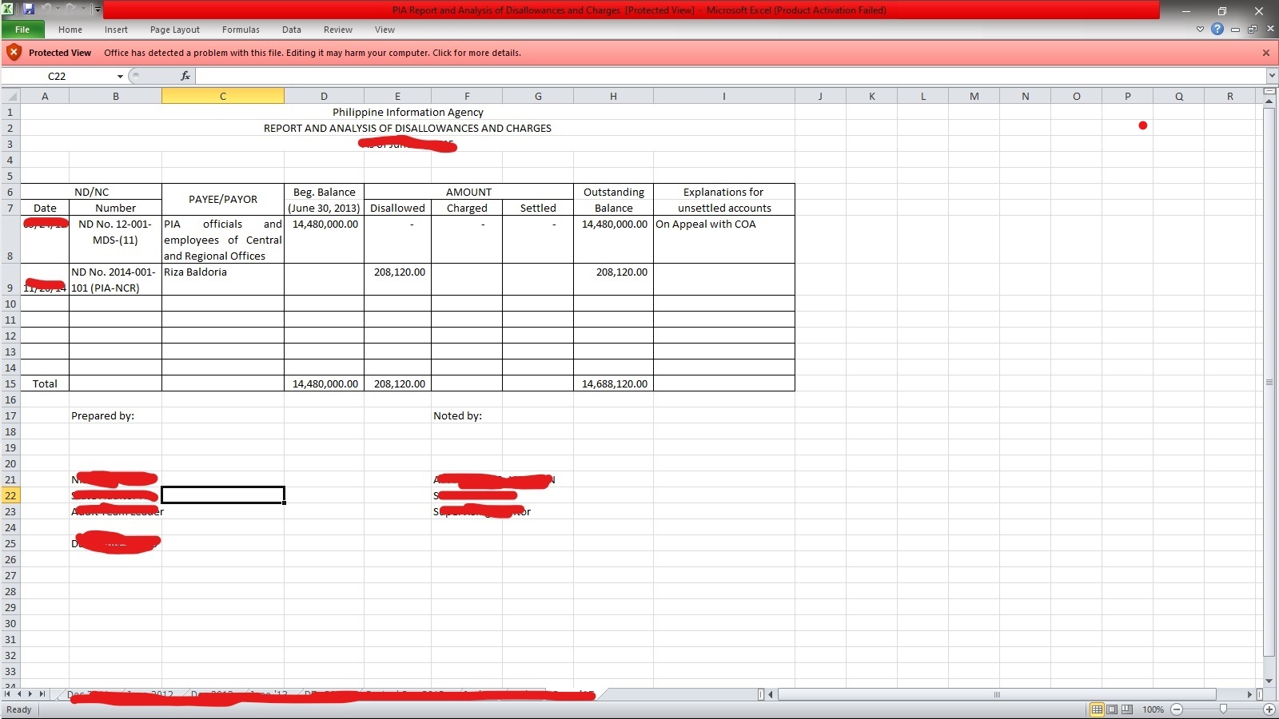1279x719 pixels.
Task: Click the horizontal scrollbar left arrow
Action: 771,694
